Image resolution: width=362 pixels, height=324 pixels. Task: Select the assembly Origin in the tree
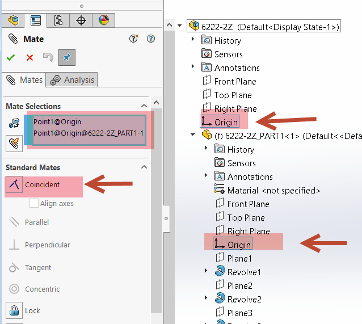(x=220, y=122)
